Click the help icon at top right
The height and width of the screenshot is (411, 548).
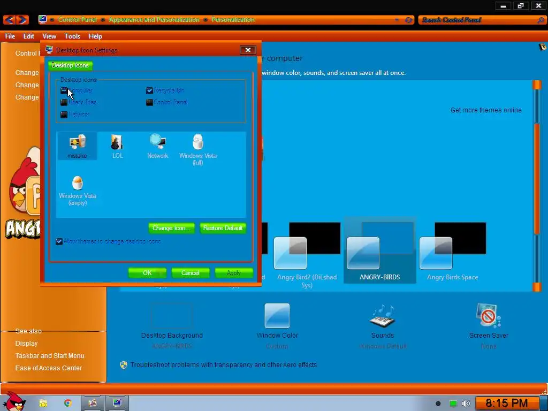[542, 47]
